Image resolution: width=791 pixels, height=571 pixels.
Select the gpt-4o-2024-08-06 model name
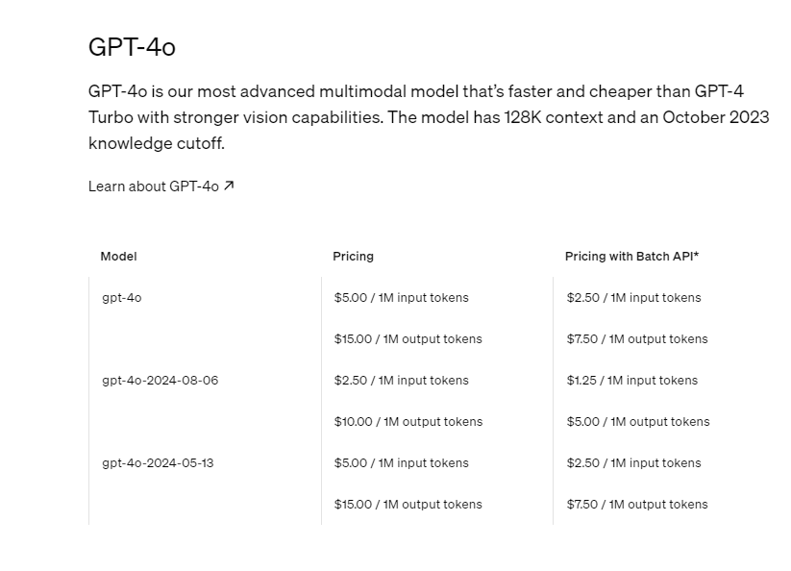[x=160, y=381]
